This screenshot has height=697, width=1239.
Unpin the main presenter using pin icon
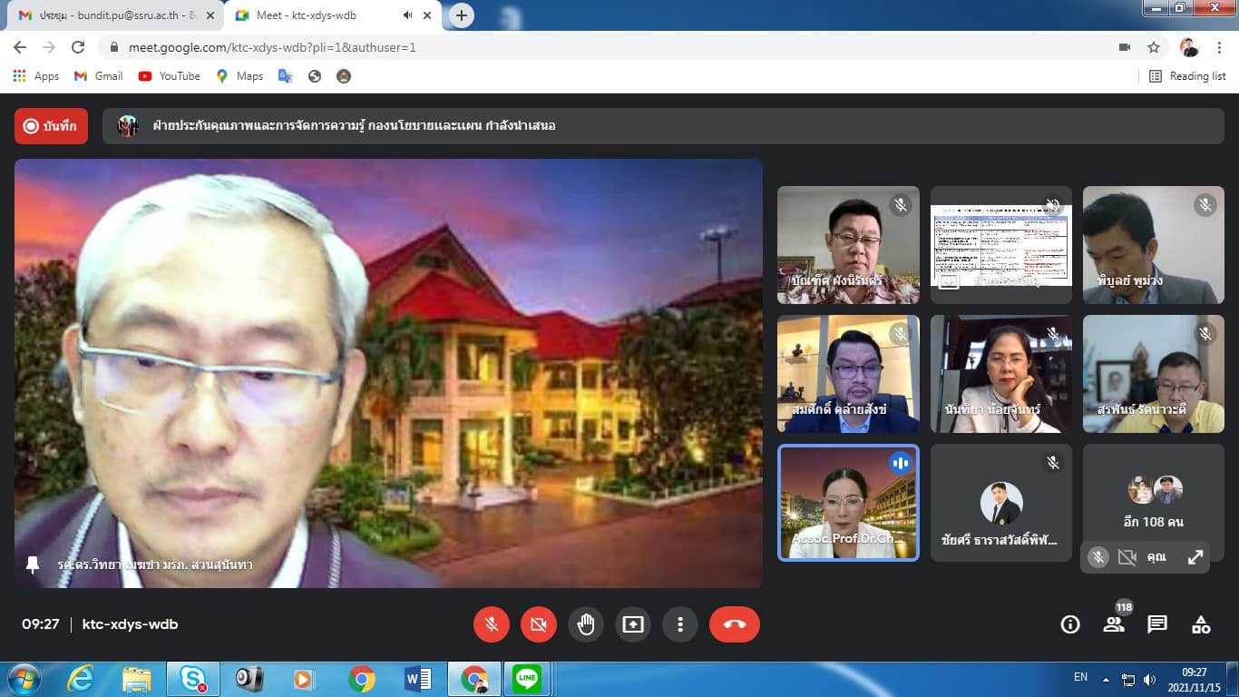pyautogui.click(x=33, y=564)
